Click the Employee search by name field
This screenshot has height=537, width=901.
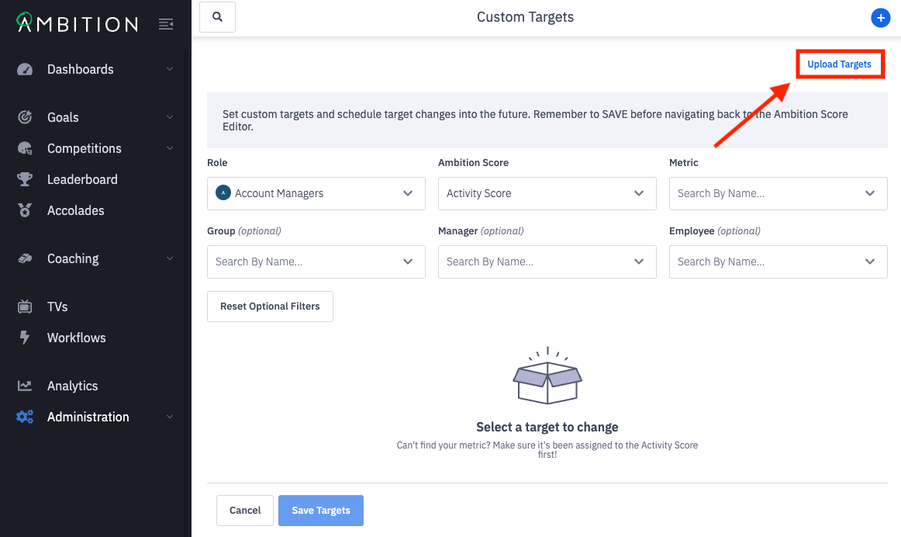[x=768, y=262]
